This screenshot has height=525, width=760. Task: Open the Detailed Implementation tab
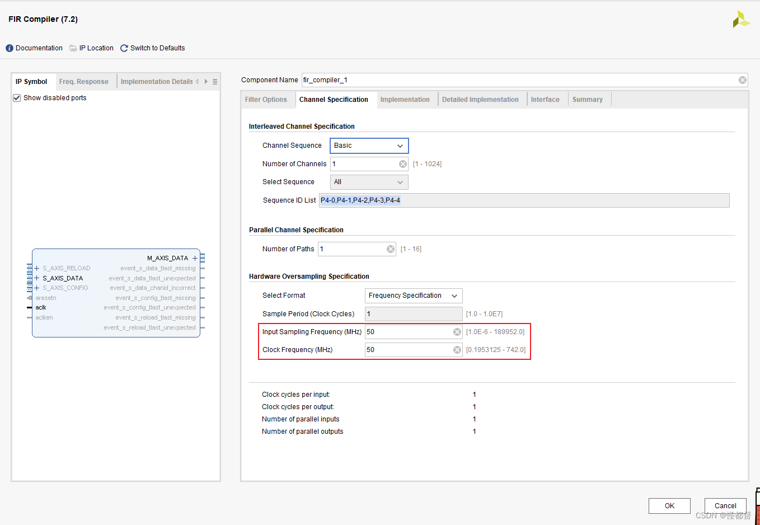click(480, 100)
